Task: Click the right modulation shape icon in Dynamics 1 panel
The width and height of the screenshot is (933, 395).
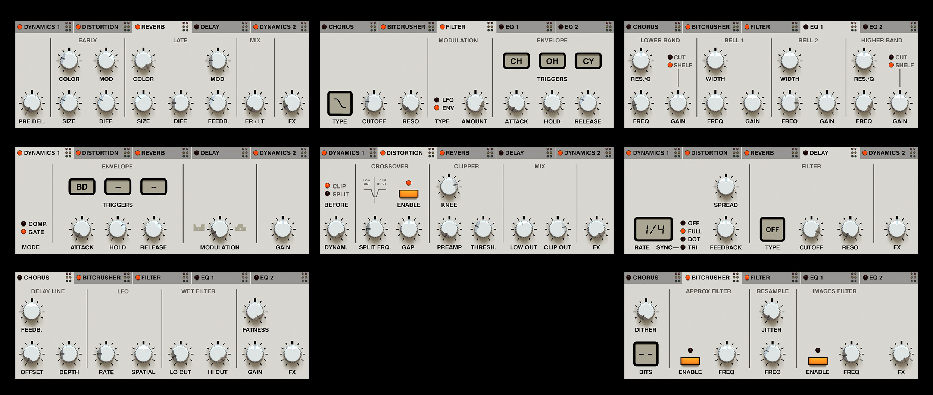Action: coord(241,227)
